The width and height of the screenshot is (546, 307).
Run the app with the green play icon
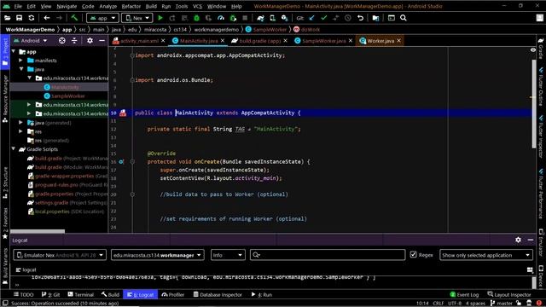160,18
